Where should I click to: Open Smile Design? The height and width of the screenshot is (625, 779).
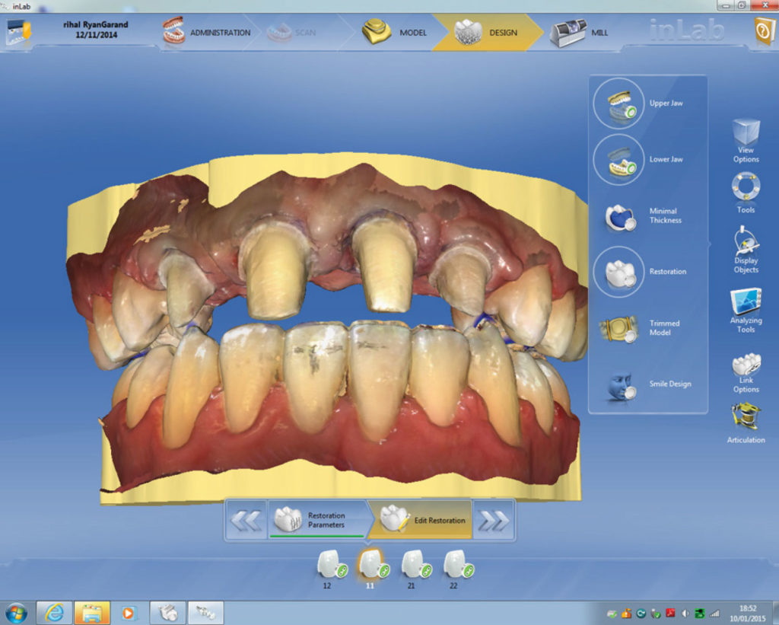point(618,384)
